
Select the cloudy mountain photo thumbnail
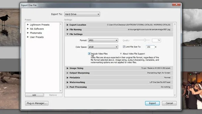point(192,27)
